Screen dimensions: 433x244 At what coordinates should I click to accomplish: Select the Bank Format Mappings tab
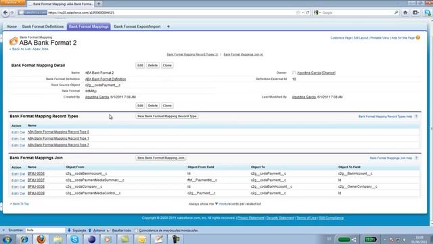(89, 26)
